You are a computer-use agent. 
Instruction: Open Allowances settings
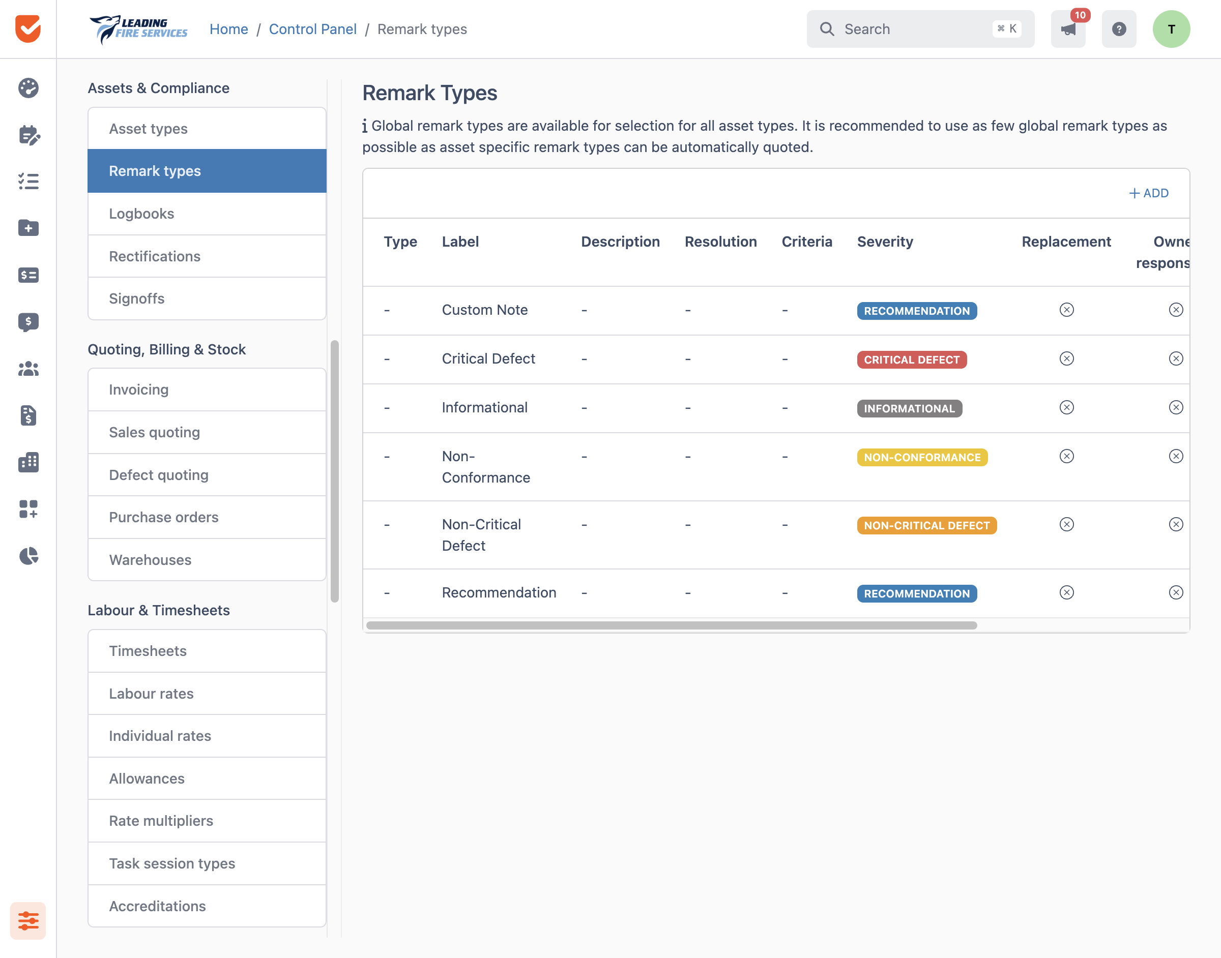point(207,779)
